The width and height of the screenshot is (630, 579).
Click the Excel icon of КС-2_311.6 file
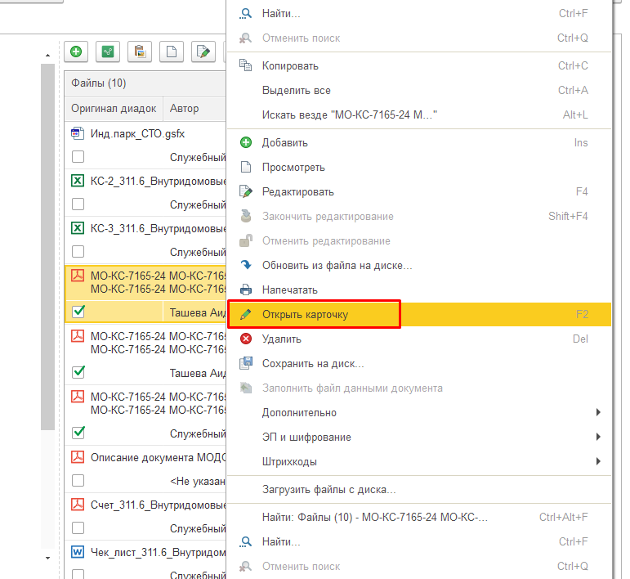click(78, 181)
